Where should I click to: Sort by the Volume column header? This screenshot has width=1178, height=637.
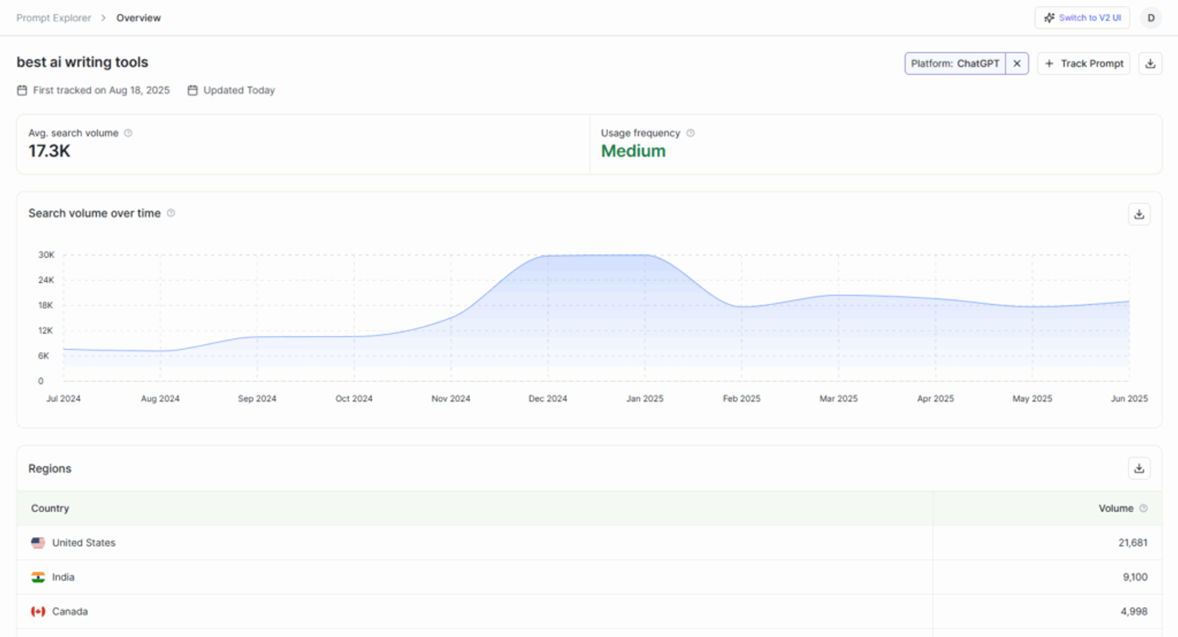(1115, 508)
